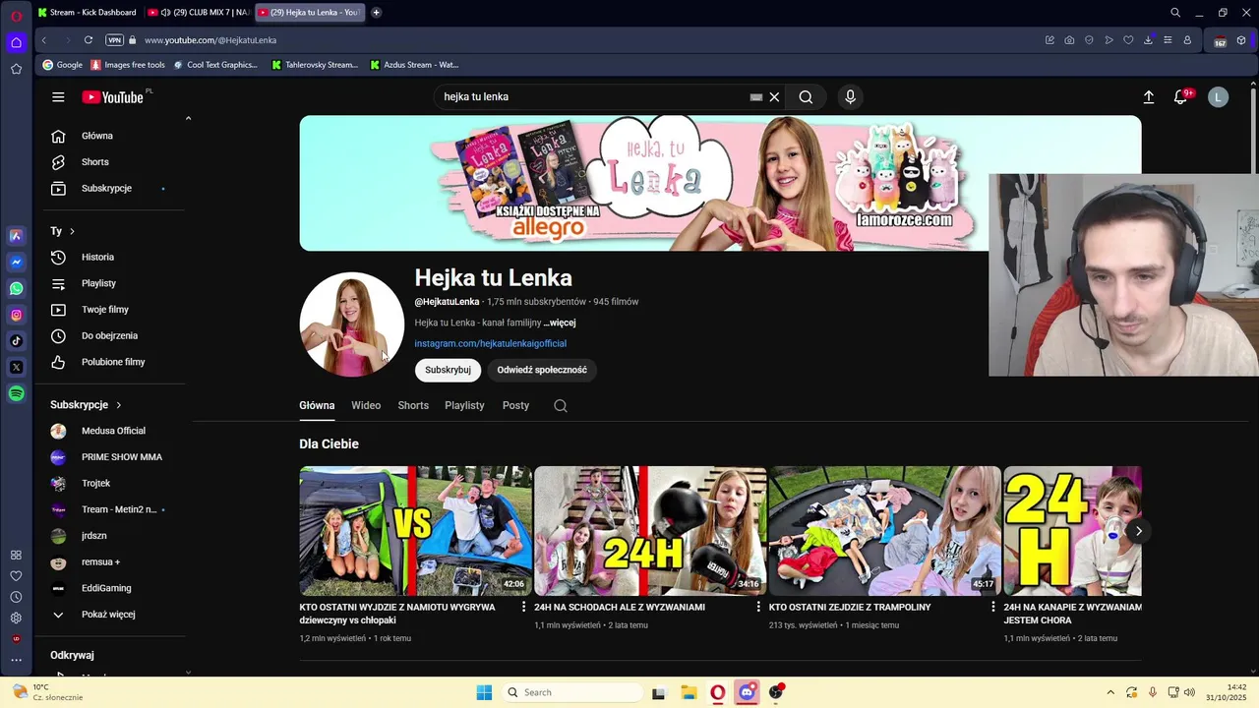Open more options for KTO OSTATNI WYJDZIE Z NAMIOTU video
Screen dimensions: 1259x708
[523, 607]
